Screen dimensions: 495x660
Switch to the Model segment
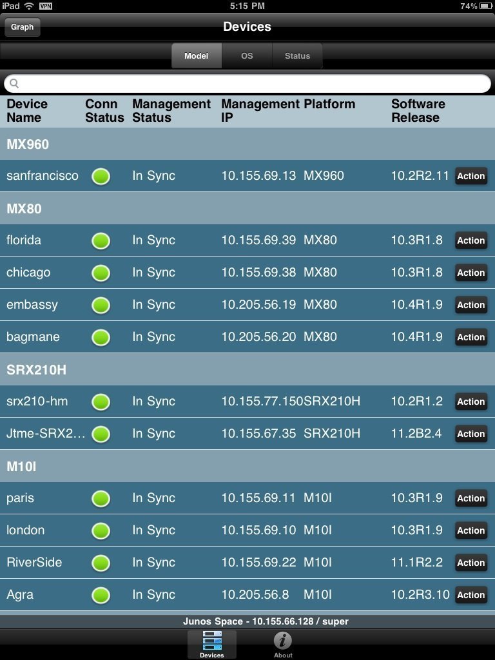click(x=197, y=56)
